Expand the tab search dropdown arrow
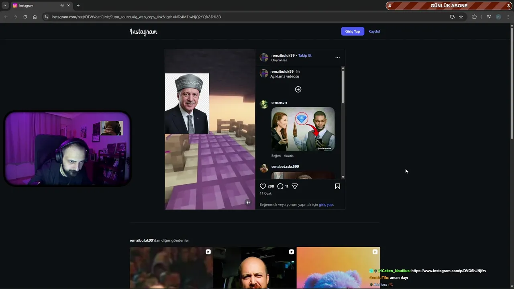 click(x=5, y=6)
